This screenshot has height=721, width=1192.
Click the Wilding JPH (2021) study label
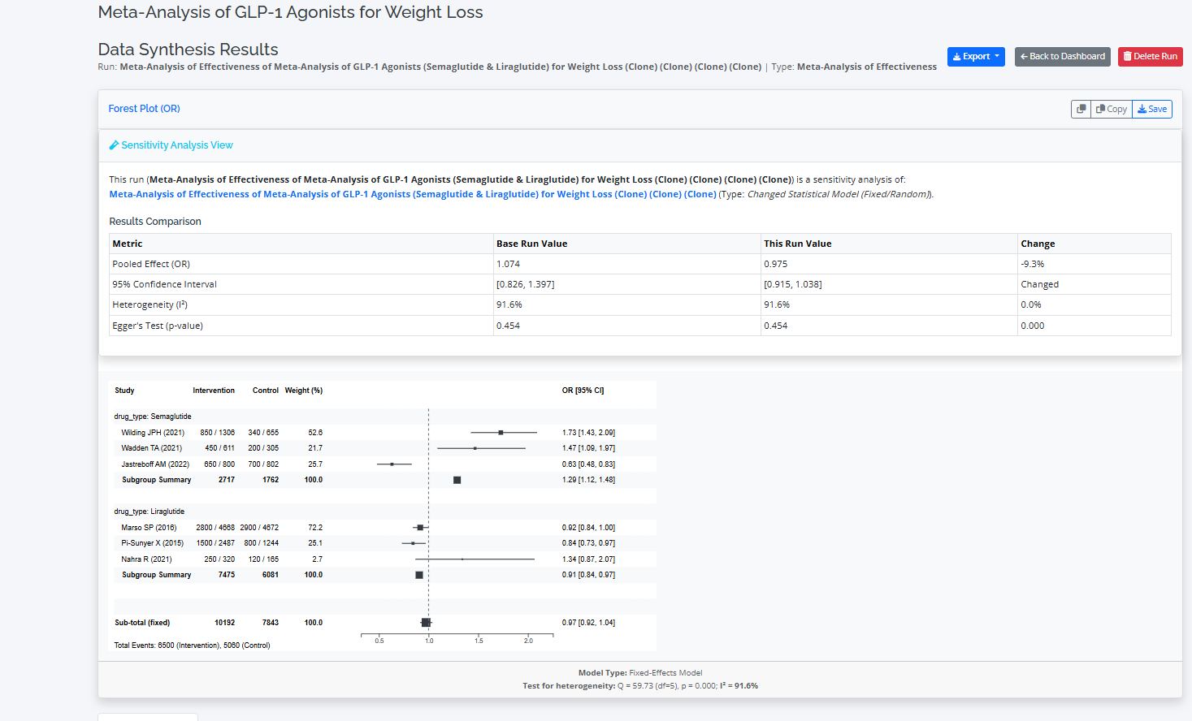click(x=153, y=433)
